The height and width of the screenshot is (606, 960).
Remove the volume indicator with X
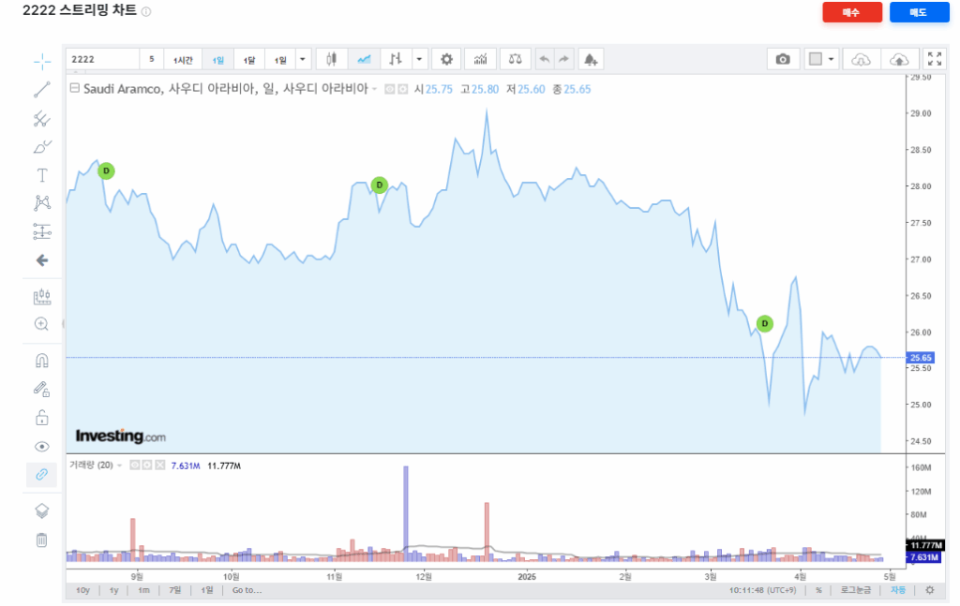click(159, 466)
